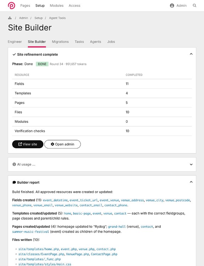Open the search magnifier icon
The width and height of the screenshot is (204, 266).
tap(194, 6)
